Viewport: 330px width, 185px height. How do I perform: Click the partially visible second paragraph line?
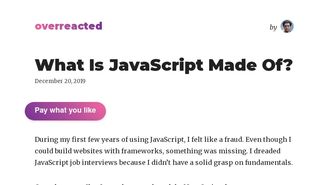point(124,183)
